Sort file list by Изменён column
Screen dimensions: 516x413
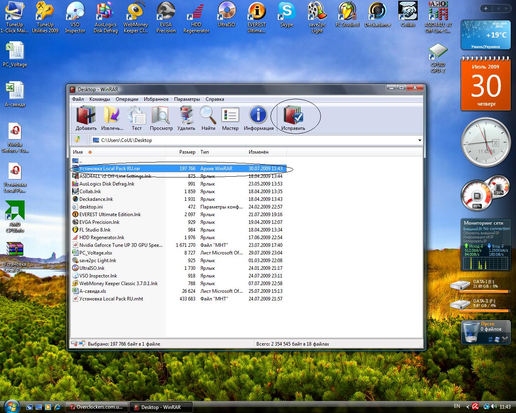266,152
